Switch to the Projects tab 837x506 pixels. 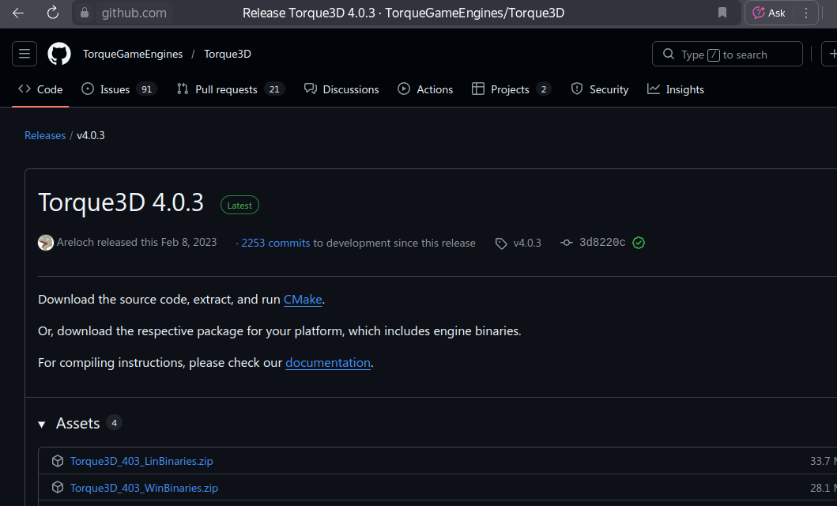[511, 89]
